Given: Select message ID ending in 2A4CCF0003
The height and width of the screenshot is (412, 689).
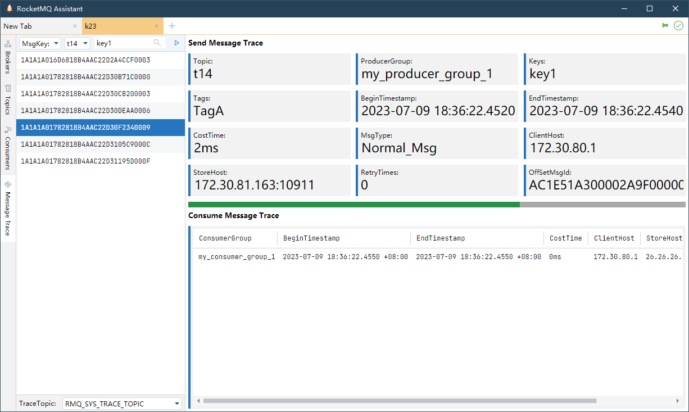Looking at the screenshot, I should coord(85,60).
